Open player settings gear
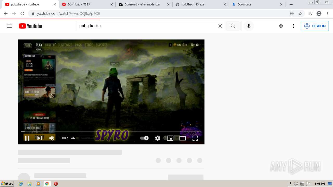This screenshot has width=333, height=187. coord(158,138)
